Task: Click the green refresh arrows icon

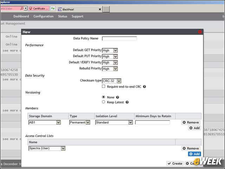Action: (53, 8)
